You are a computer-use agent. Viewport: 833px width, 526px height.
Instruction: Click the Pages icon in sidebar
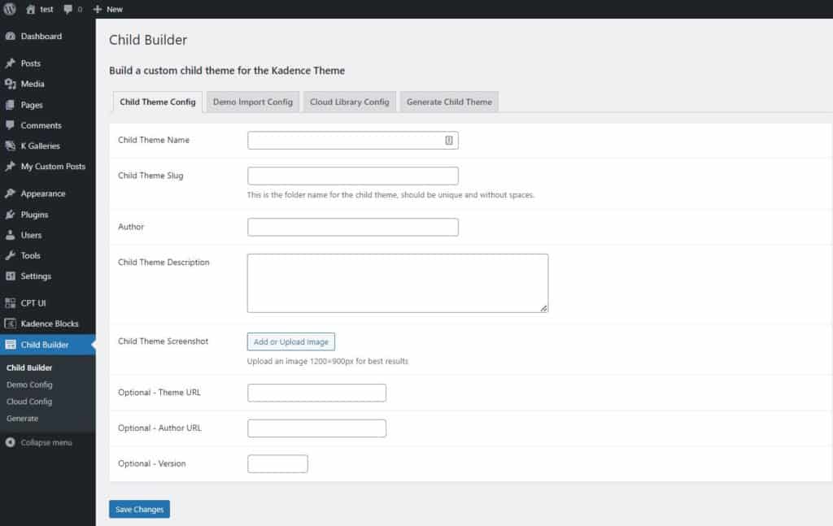click(10, 105)
